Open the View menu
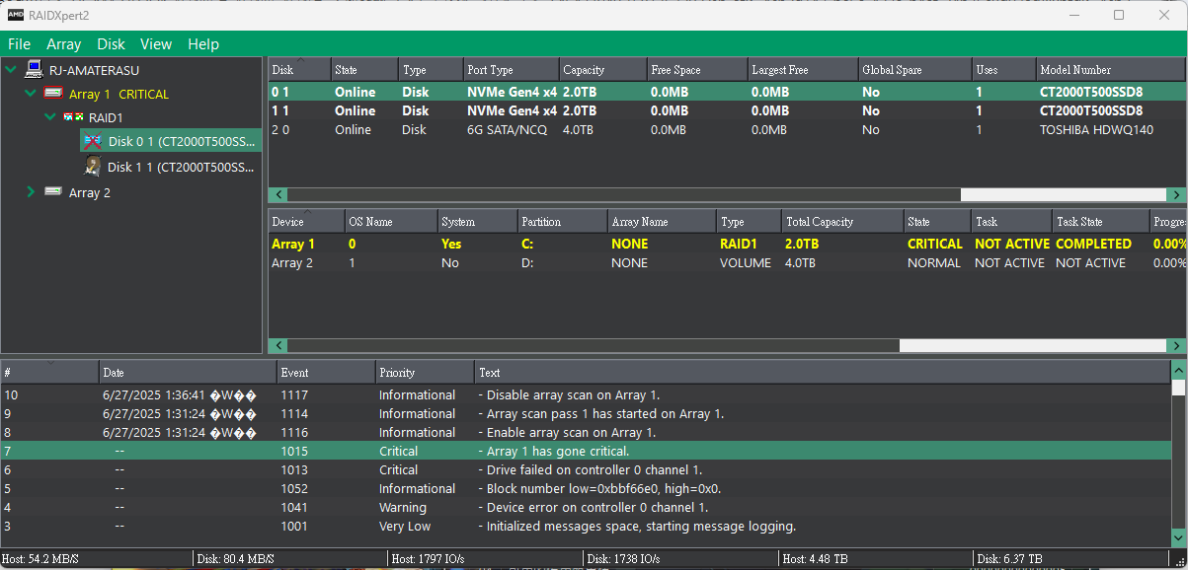Screen dimensions: 1188x570 [x=156, y=44]
